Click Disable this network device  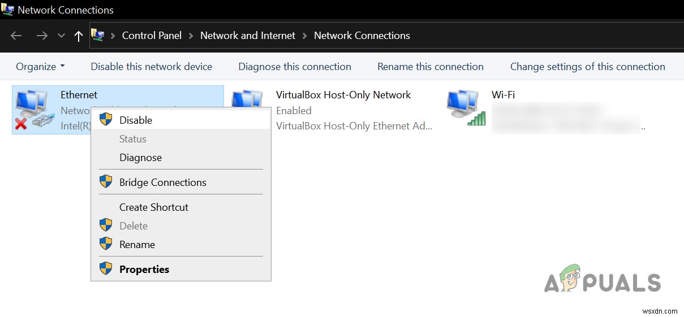(x=151, y=67)
